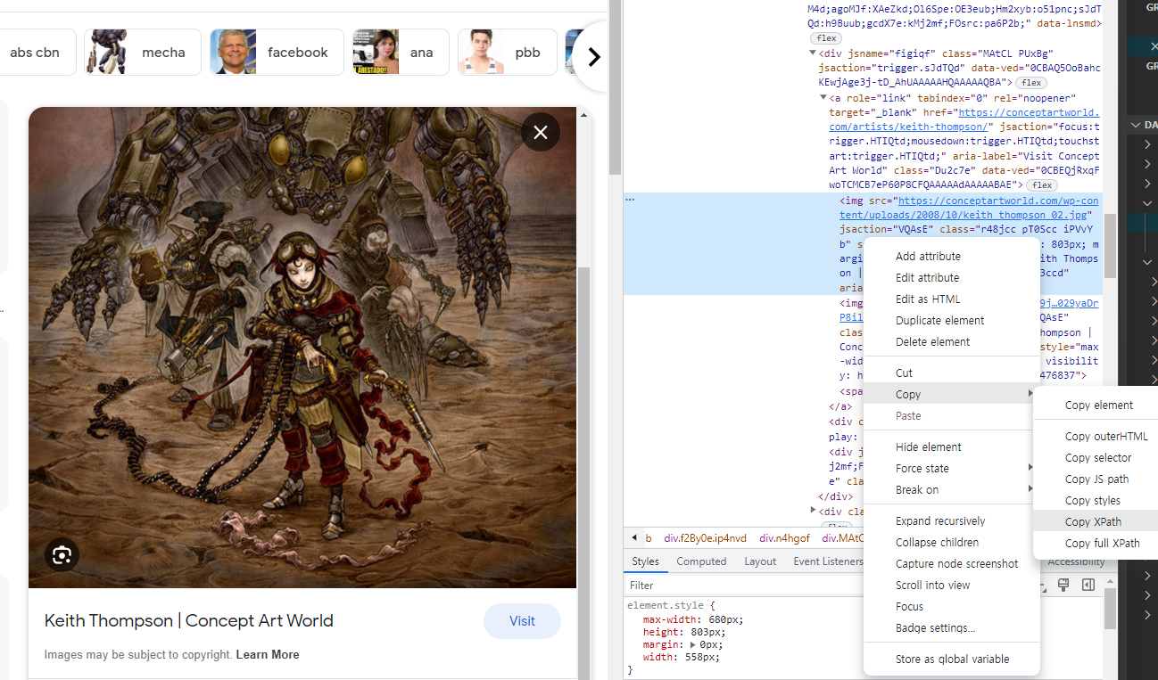
Task: Choose Store as global variable
Action: [952, 659]
